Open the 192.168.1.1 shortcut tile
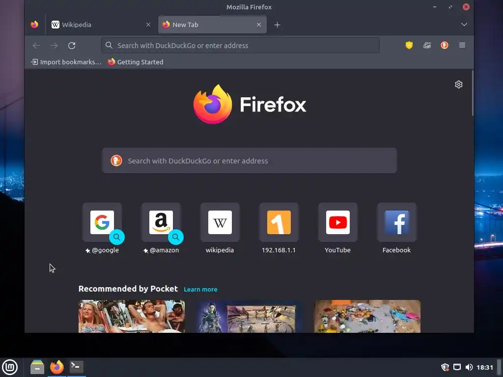Image resolution: width=503 pixels, height=377 pixels. [279, 222]
